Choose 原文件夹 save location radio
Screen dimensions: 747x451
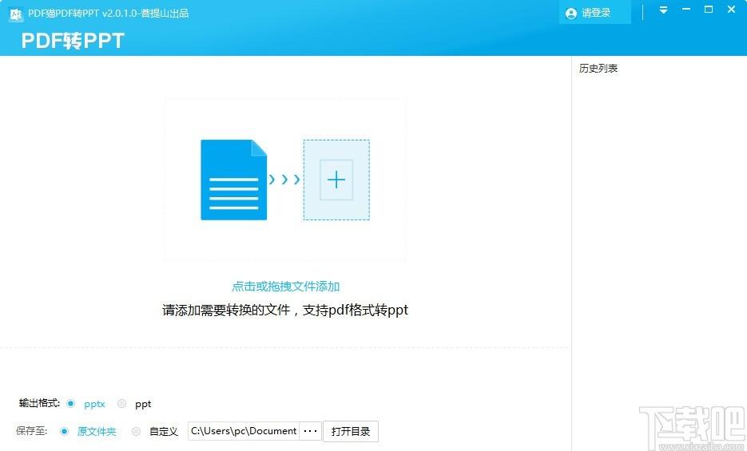point(65,432)
